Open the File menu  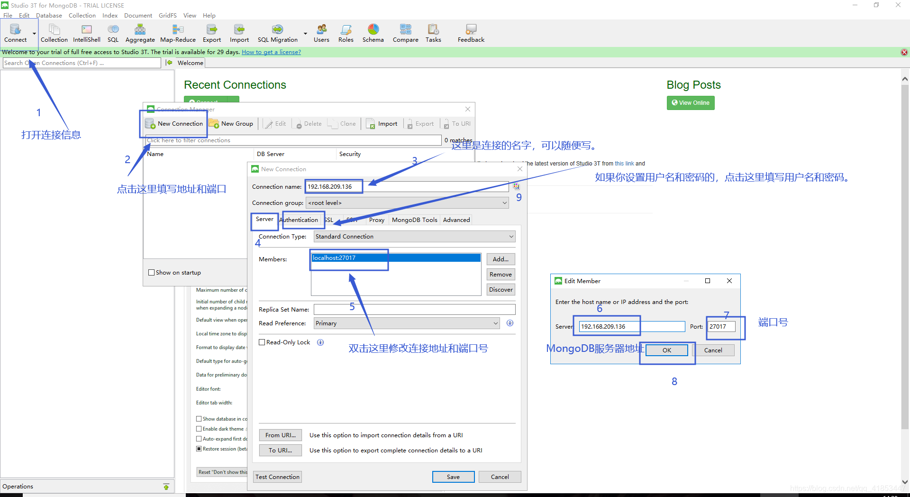[x=8, y=15]
